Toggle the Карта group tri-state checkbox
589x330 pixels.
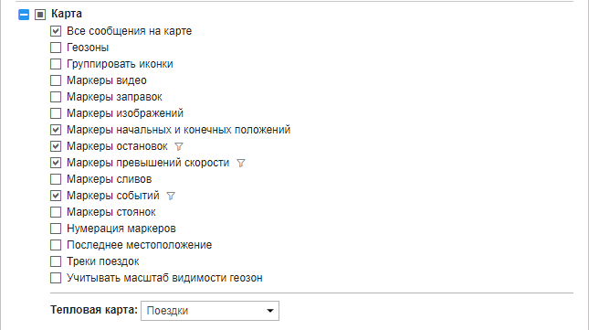point(40,15)
